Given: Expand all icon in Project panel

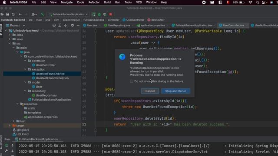Looking at the screenshot, I should click(x=60, y=26).
